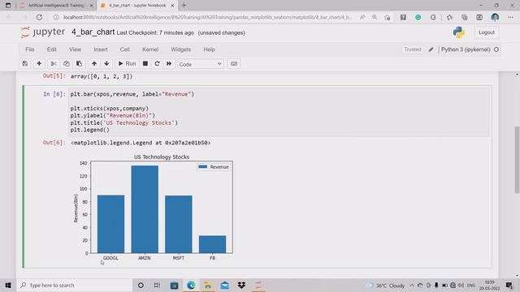The width and height of the screenshot is (520, 292).
Task: Click the pencil edit mode icon
Action: click(x=431, y=49)
